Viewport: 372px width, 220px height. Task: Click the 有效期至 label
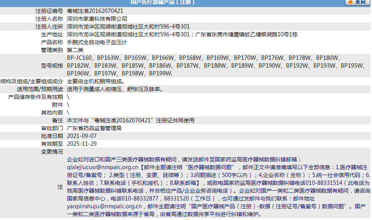[x=52, y=144]
